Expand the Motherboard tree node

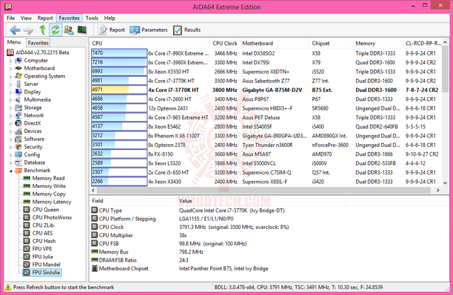tap(11, 69)
